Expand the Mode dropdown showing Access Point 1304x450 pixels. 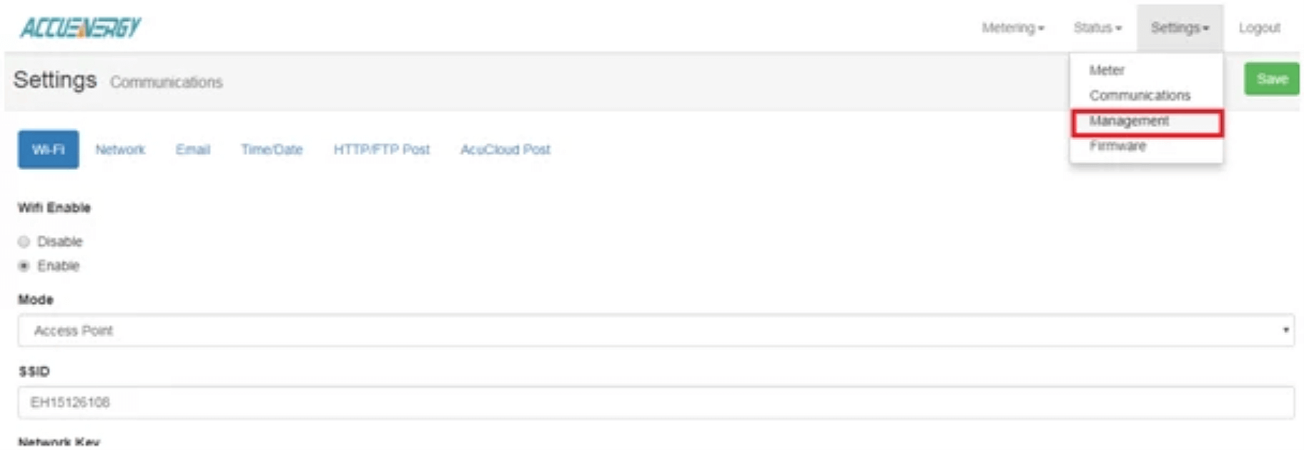click(656, 330)
